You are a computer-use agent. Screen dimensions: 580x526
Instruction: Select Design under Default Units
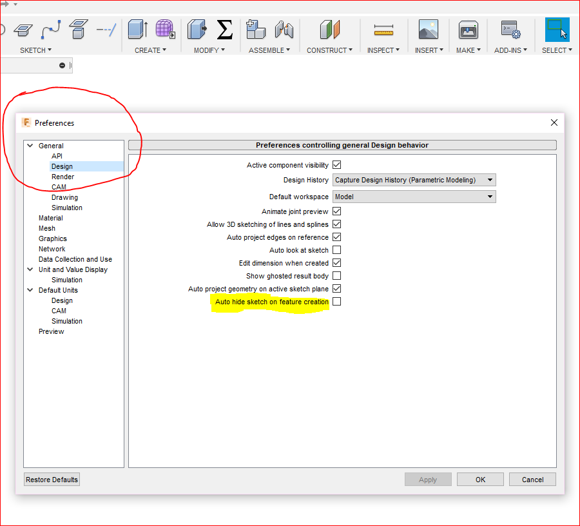tap(62, 300)
